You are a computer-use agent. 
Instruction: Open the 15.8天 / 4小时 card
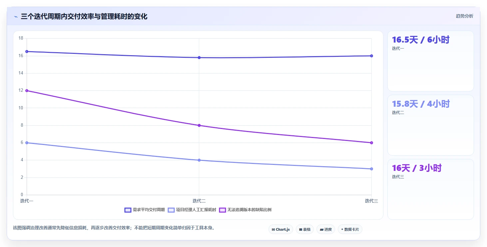click(430, 125)
